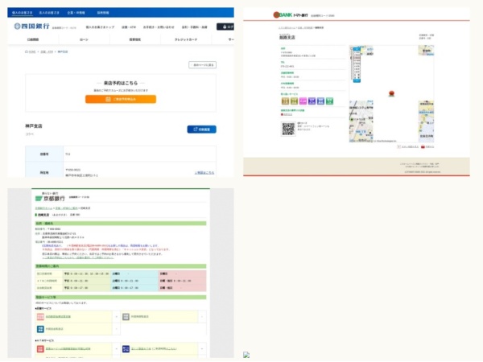Image resolution: width=483 pixels, height=362 pixels.
Task: Click the red tomato map marker
Action: coord(391,93)
